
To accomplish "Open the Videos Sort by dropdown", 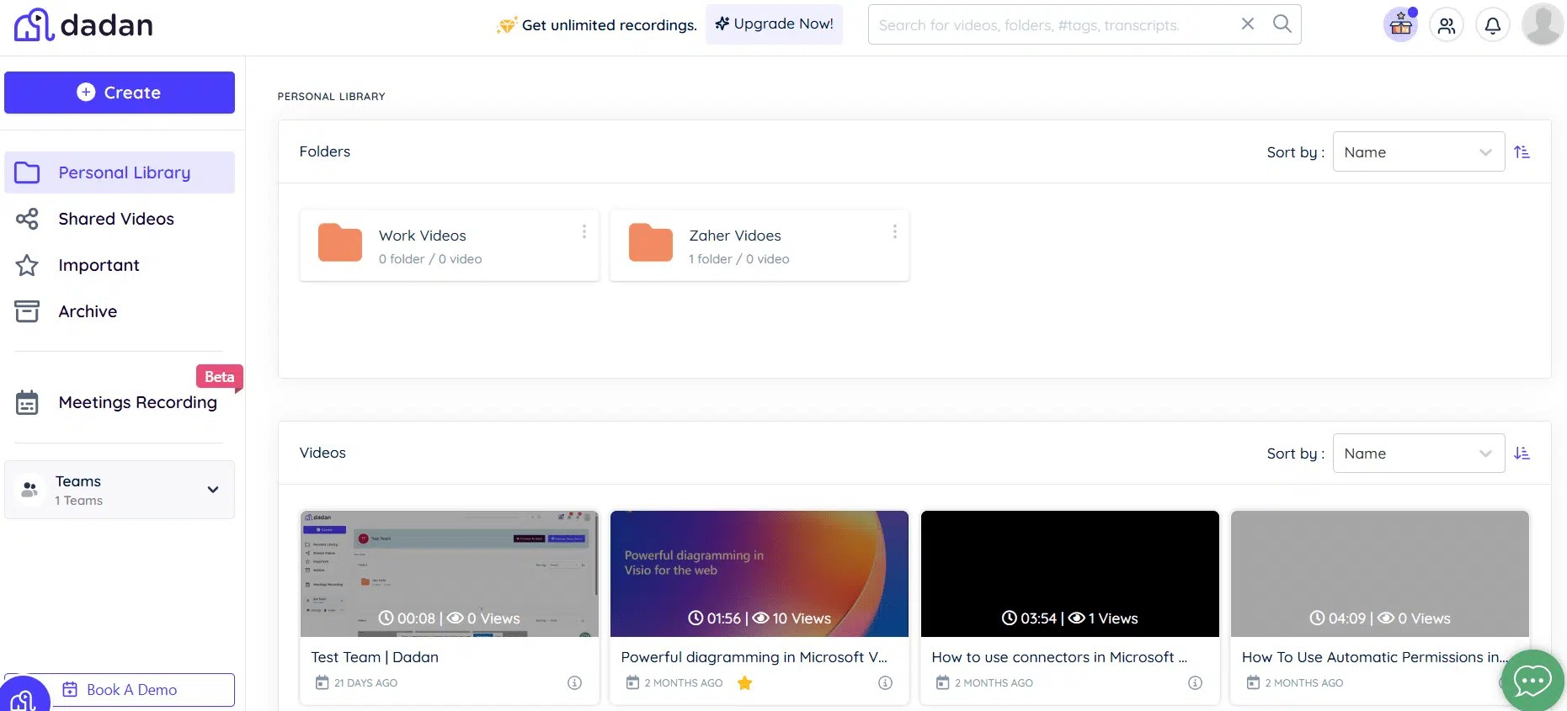I will tap(1418, 454).
